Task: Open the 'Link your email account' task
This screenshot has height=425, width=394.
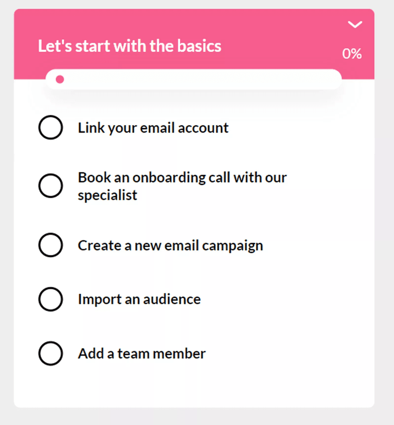Action: [153, 127]
